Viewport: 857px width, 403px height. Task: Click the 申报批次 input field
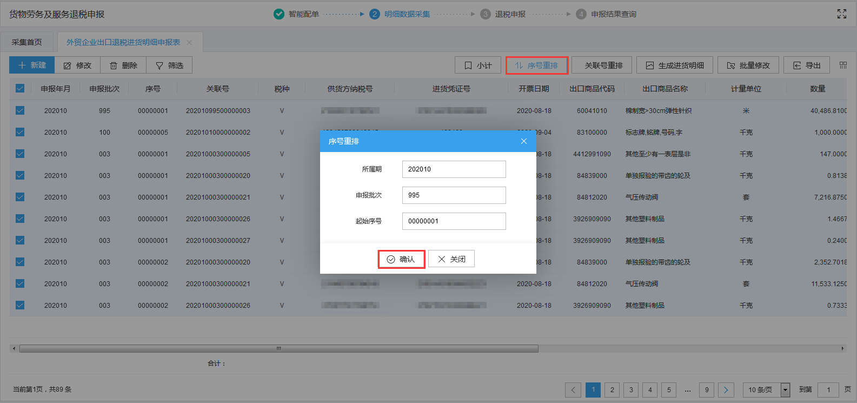click(x=454, y=195)
